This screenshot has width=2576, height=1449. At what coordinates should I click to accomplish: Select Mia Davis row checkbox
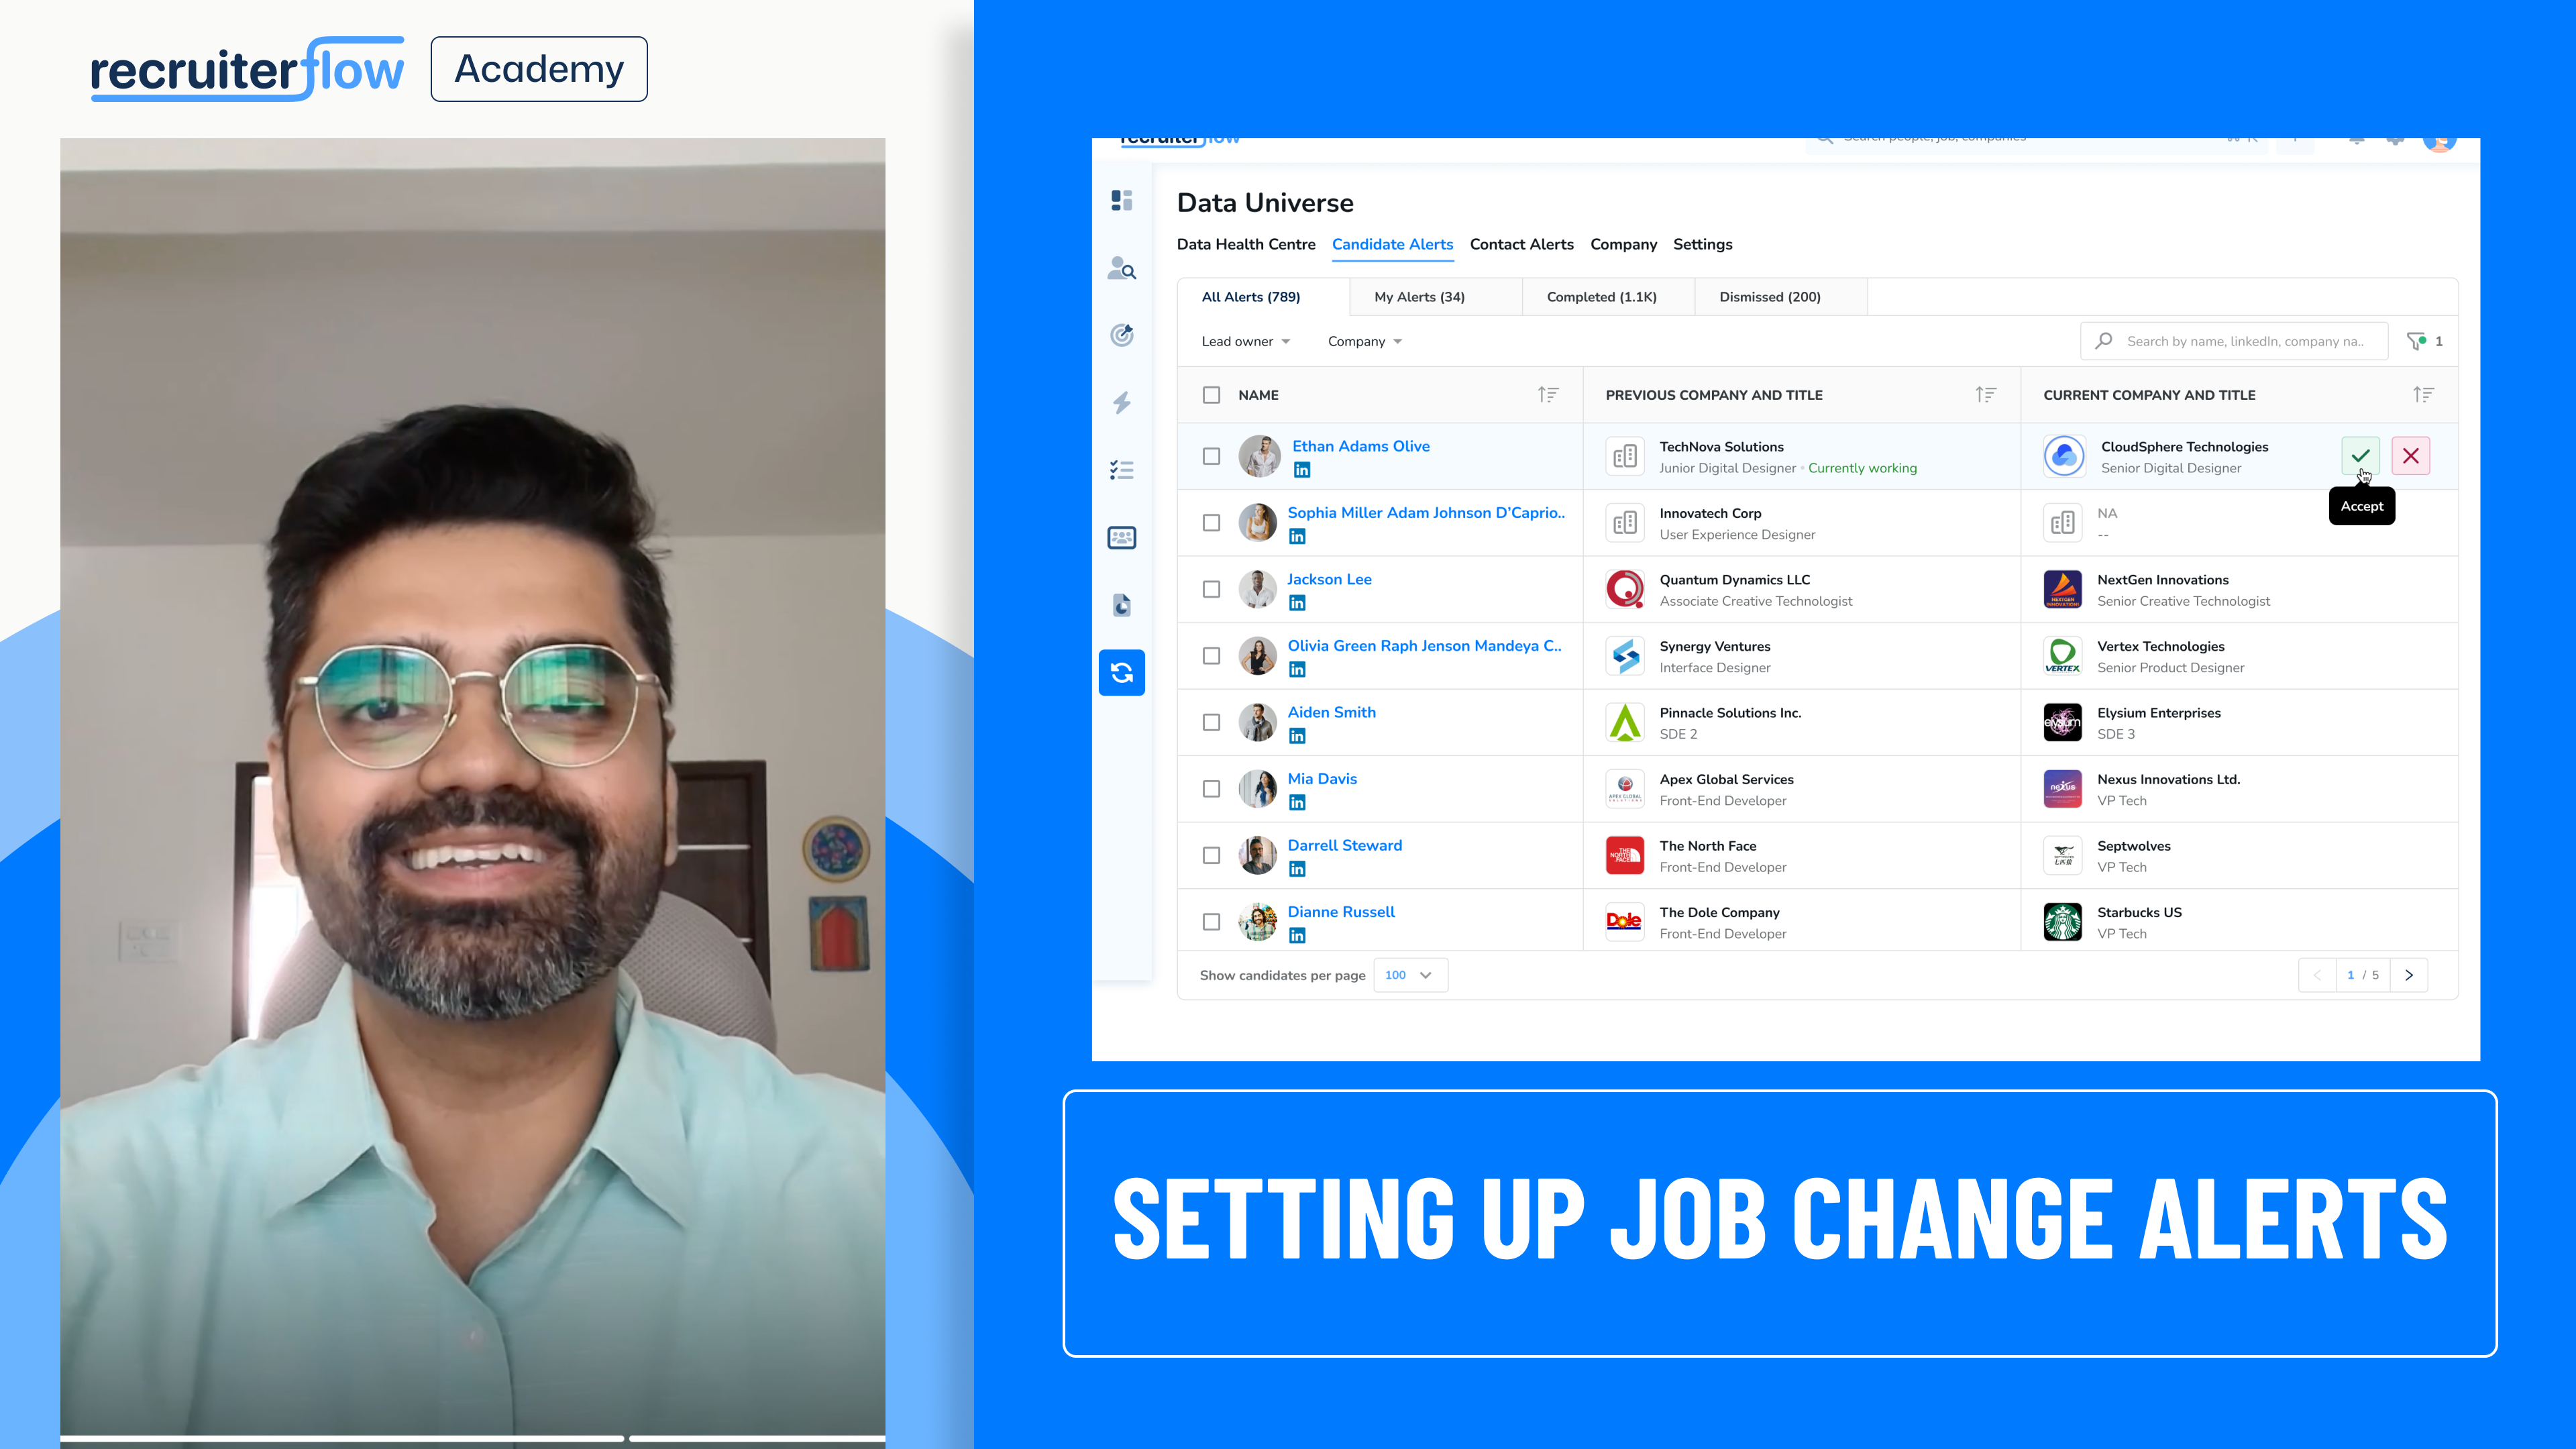[1211, 789]
